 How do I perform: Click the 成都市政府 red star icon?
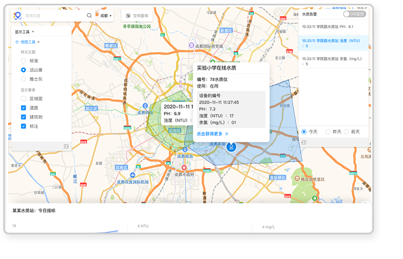(x=184, y=168)
